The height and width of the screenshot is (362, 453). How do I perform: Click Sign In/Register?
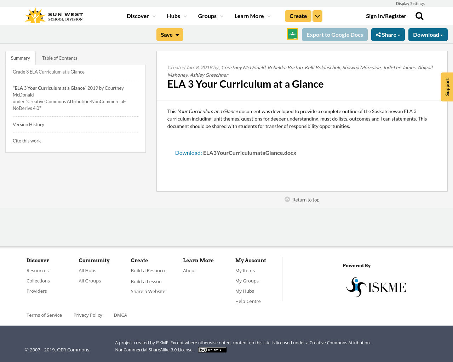386,15
